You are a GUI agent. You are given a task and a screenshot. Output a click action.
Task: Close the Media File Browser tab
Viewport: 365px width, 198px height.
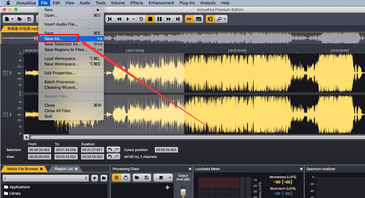click(42, 169)
